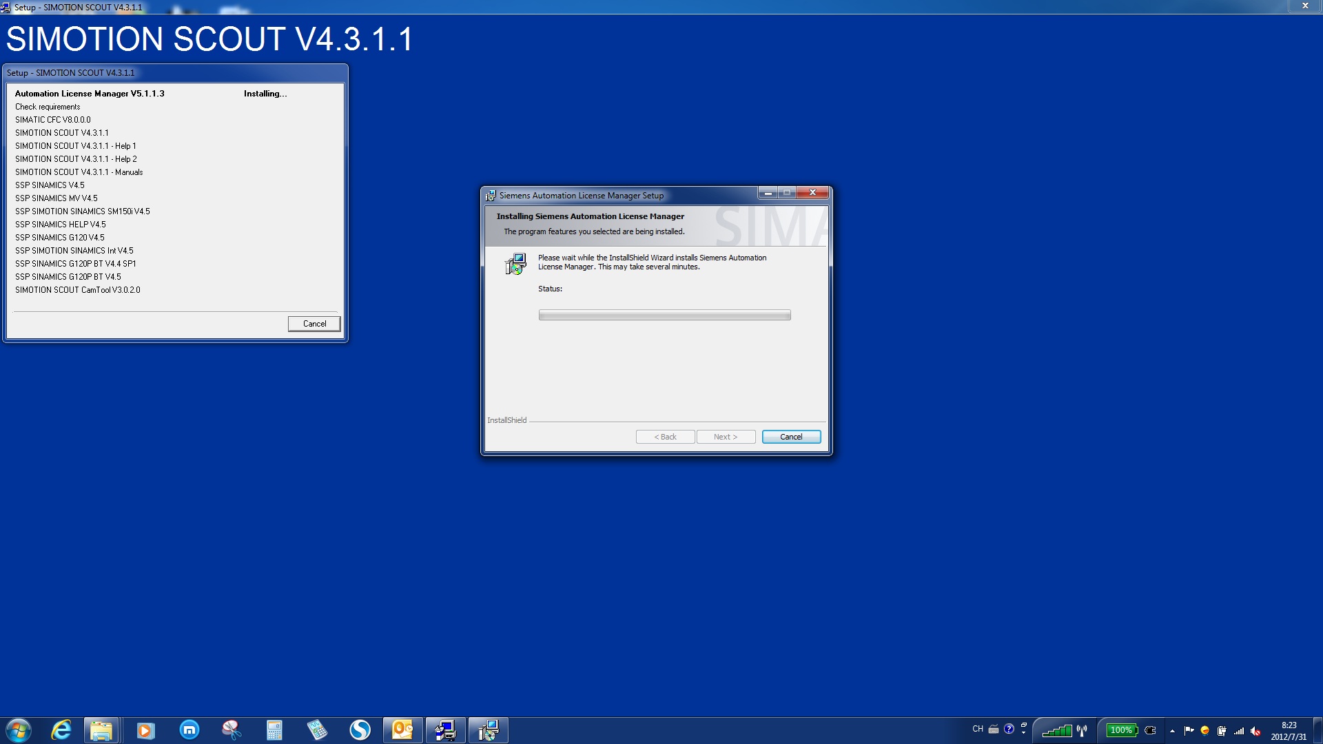Cancel the License Manager installation dialog
The image size is (1323, 744).
[x=791, y=437]
